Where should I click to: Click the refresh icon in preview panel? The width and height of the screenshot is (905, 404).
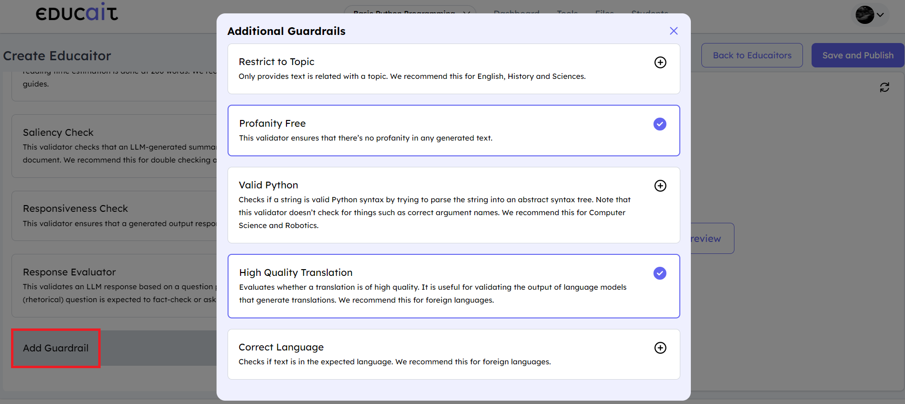[x=884, y=87]
